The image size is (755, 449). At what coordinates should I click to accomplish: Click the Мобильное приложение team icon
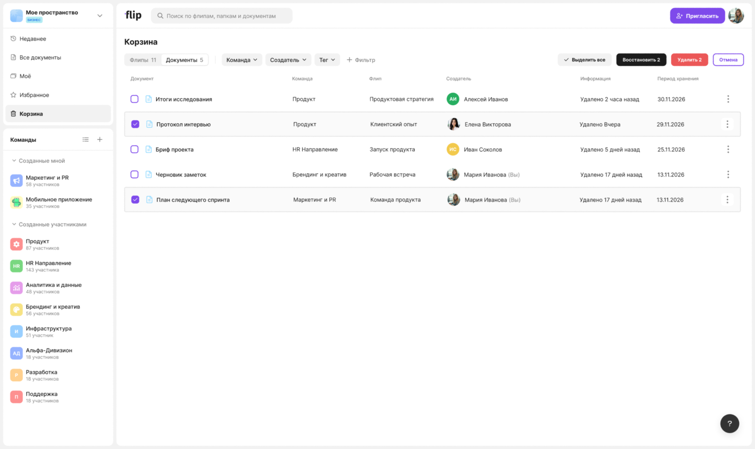point(16,203)
